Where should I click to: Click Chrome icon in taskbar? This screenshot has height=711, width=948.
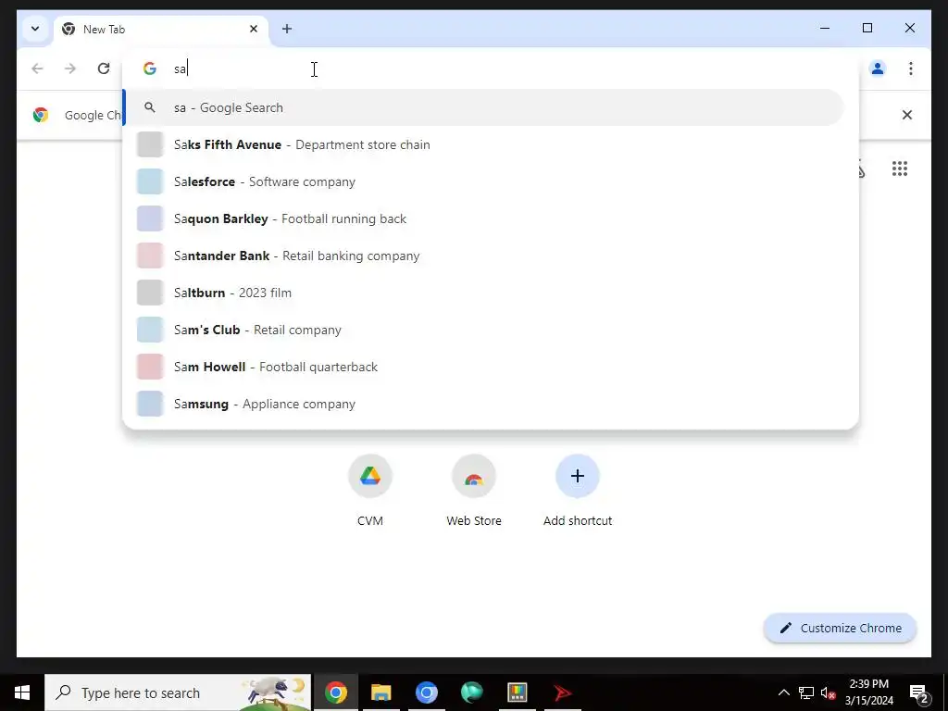(x=335, y=692)
